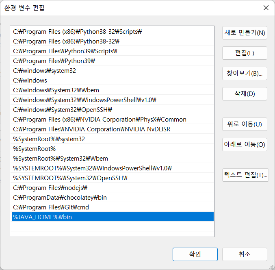Viewport: 275px width, 270px height.
Task: Select the C:\windows\System32\OpenSSH\ entry
Action: [113, 110]
